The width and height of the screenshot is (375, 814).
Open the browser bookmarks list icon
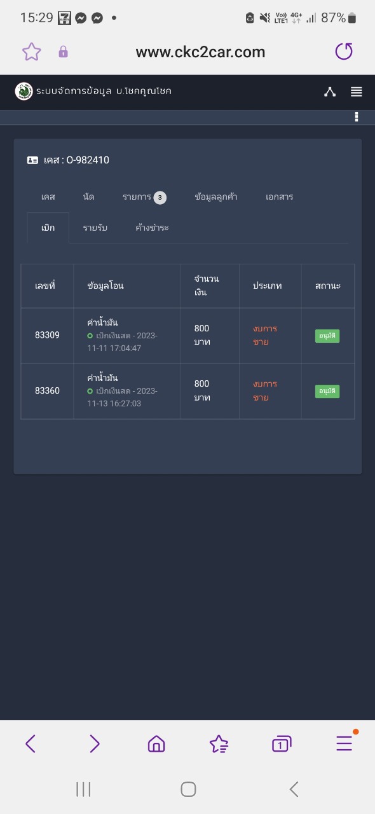(219, 743)
